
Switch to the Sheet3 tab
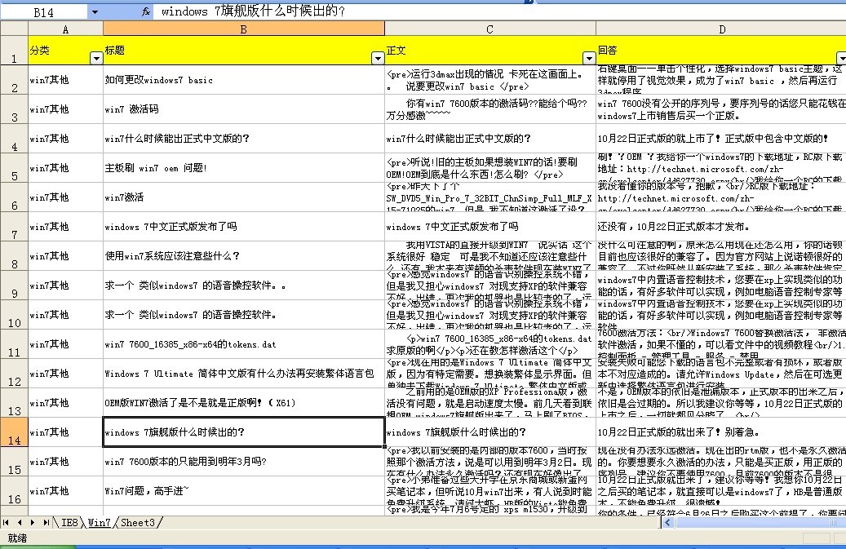pyautogui.click(x=137, y=522)
